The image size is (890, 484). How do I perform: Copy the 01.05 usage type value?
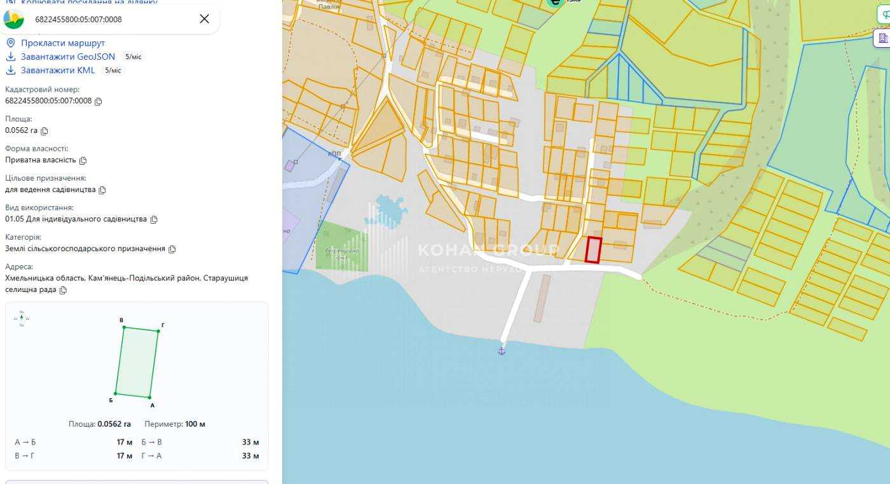click(x=154, y=219)
